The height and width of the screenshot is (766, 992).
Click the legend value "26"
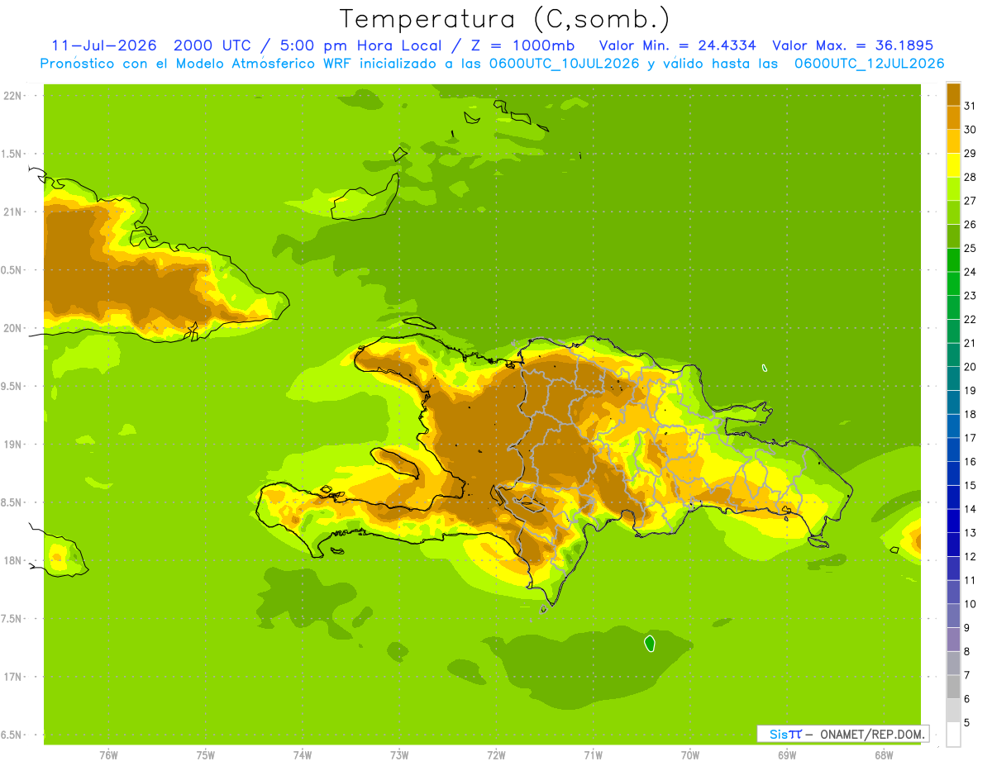pyautogui.click(x=970, y=225)
